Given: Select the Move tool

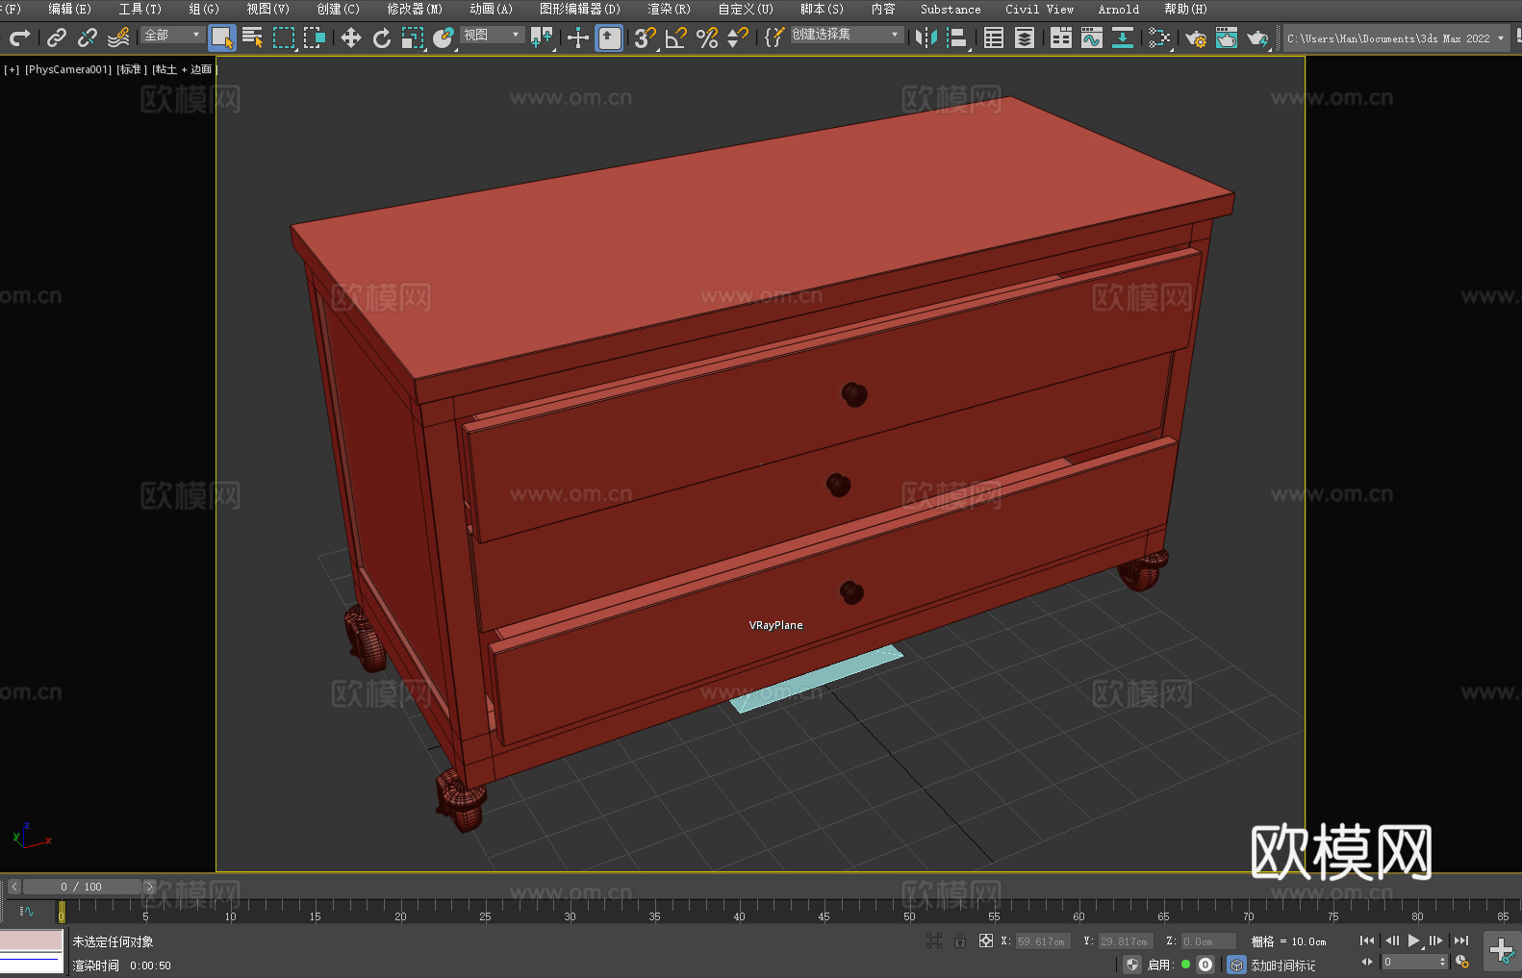Looking at the screenshot, I should click(x=351, y=38).
